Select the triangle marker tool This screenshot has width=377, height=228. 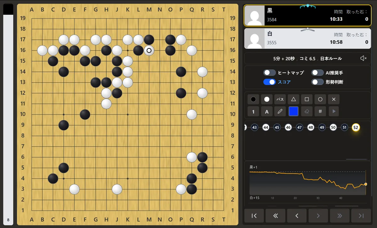click(293, 99)
